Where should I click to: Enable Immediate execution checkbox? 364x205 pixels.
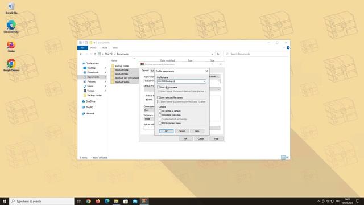(x=160, y=115)
